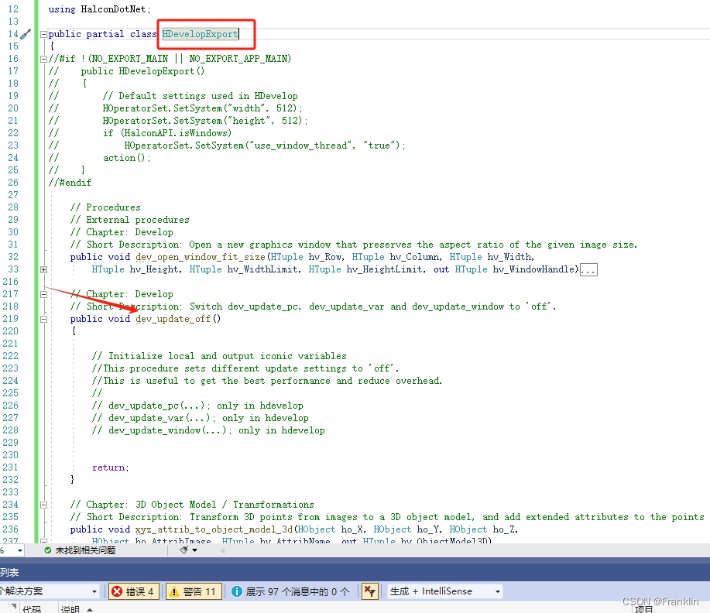Click the blue info icon on the messages filter
Screen dimensions: 710x613
[x=235, y=589]
